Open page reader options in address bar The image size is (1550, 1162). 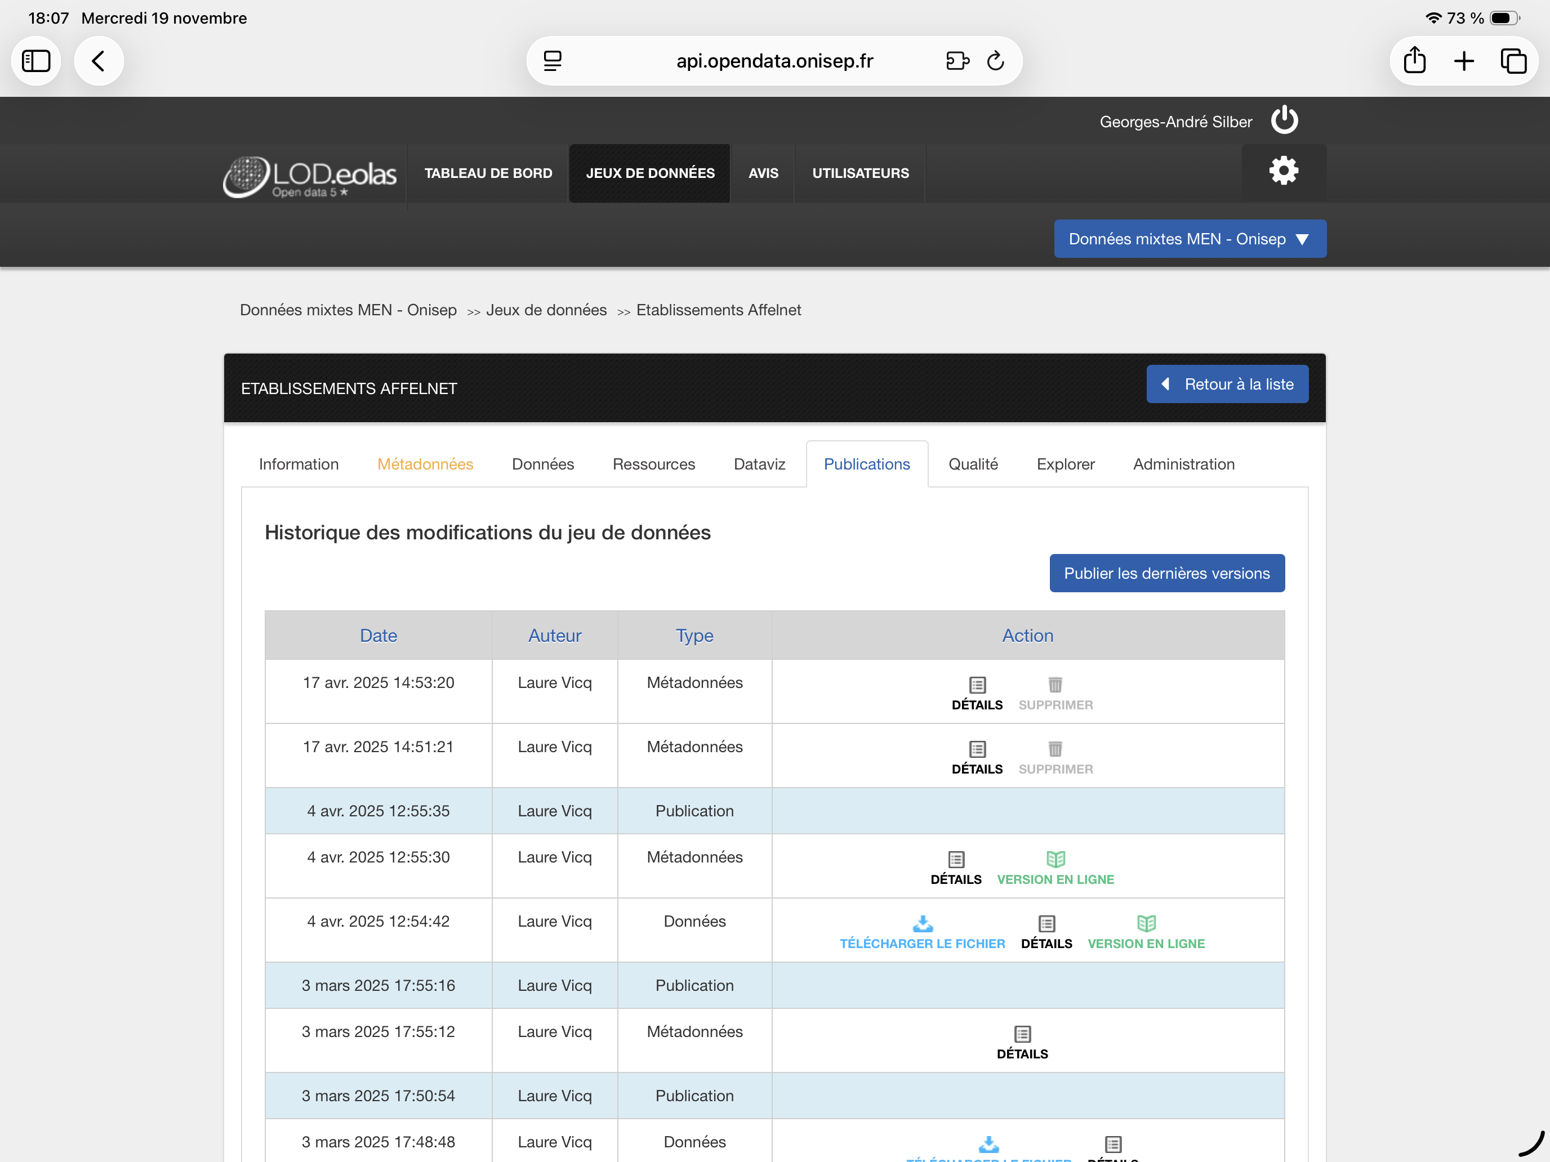(x=552, y=61)
